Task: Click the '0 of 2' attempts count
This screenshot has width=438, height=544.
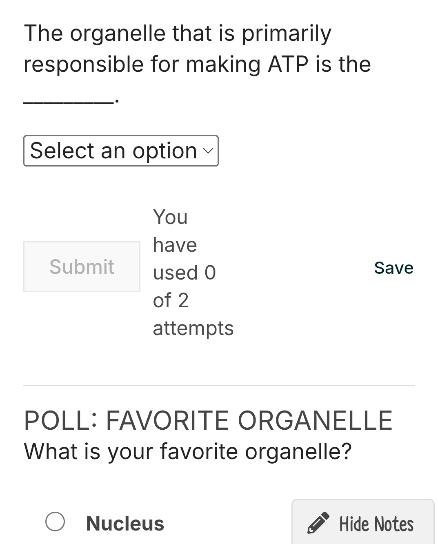Action: pyautogui.click(x=184, y=286)
